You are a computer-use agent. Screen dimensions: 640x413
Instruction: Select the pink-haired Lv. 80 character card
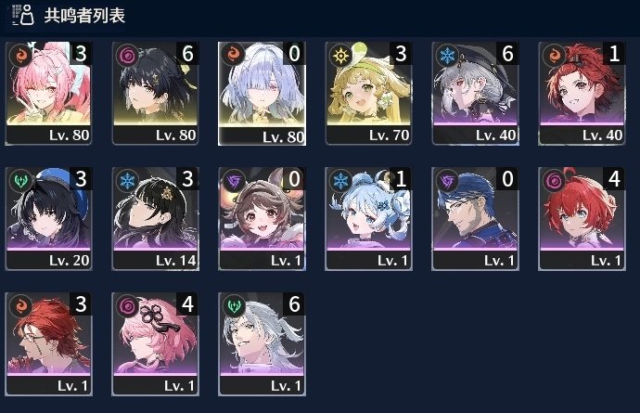coord(48,93)
